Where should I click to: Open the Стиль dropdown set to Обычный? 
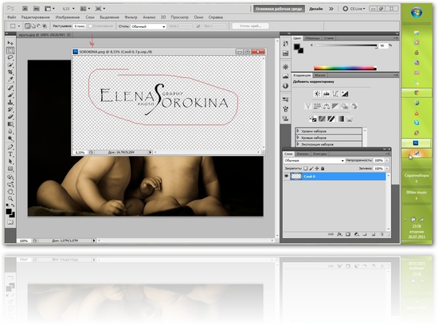[x=149, y=26]
